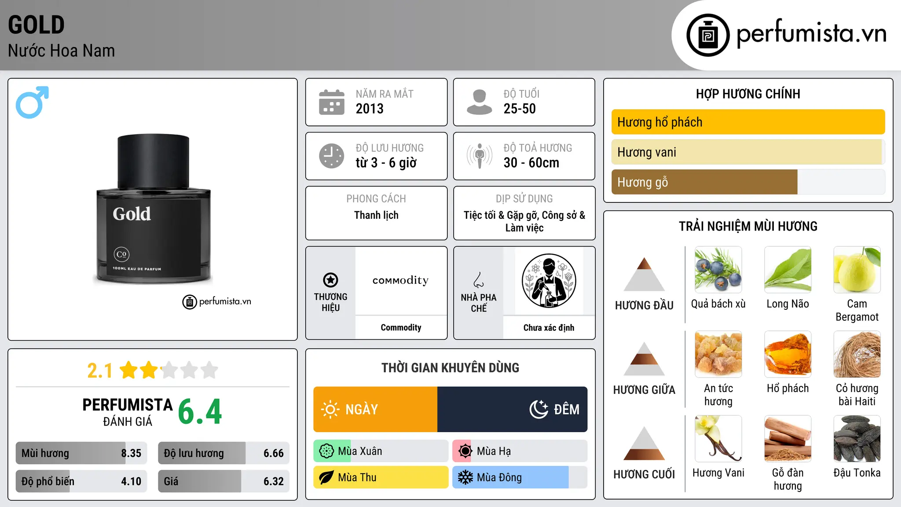Screen dimensions: 901x507
Task: Click the Hương hổ phách accord bar
Action: point(748,122)
